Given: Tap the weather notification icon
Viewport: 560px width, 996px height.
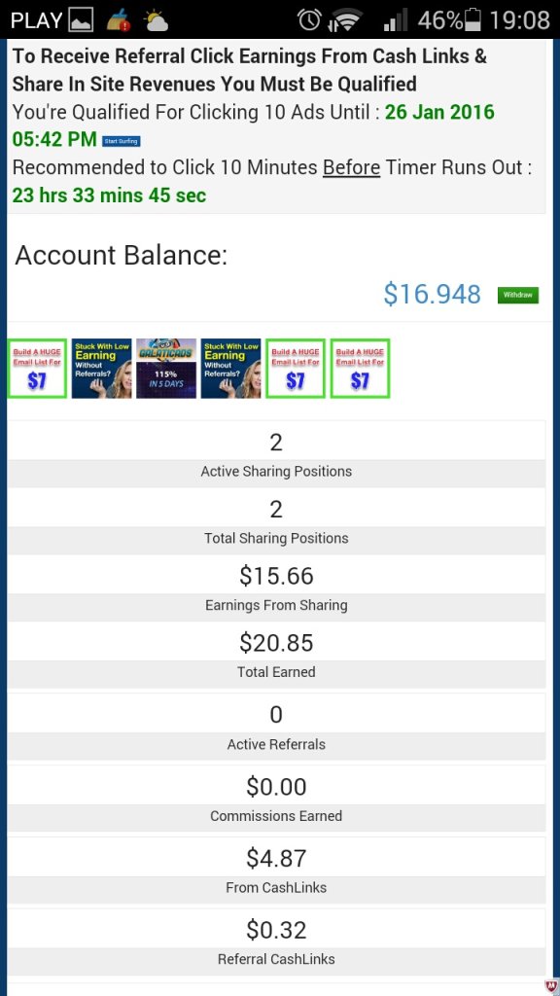Looking at the screenshot, I should click(x=156, y=20).
